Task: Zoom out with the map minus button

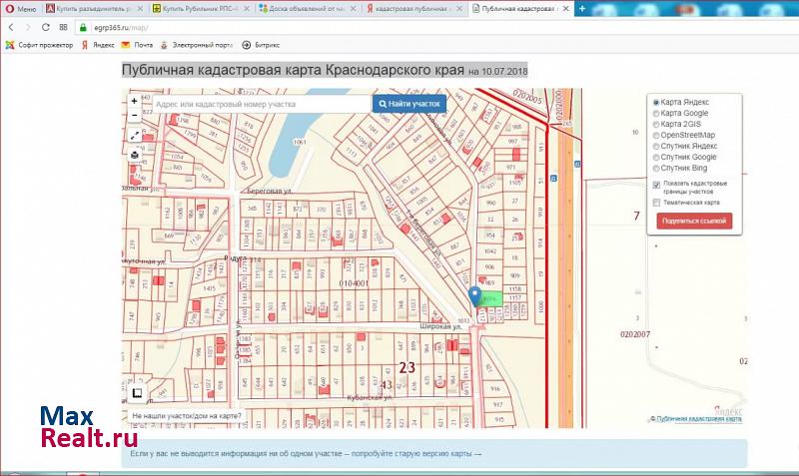Action: click(134, 116)
